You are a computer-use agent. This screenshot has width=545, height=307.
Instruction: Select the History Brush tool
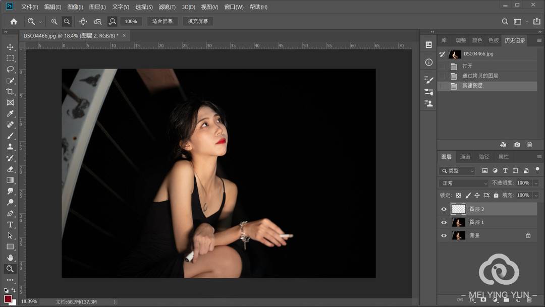(10, 158)
